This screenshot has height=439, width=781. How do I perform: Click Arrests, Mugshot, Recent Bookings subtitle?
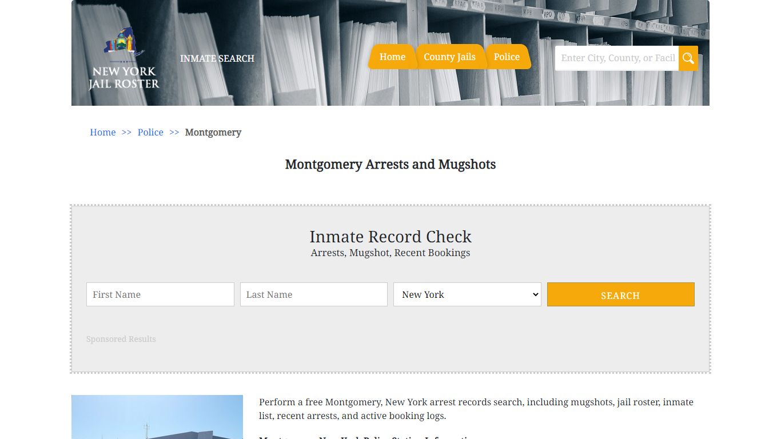click(390, 253)
